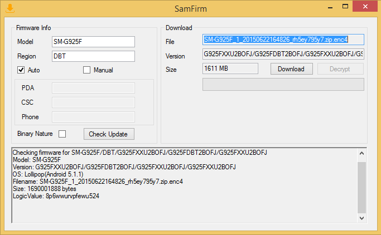This screenshot has width=381, height=235.
Task: Click the 'OS: Lollipop(Android 5.1.1)' log line
Action: point(48,174)
